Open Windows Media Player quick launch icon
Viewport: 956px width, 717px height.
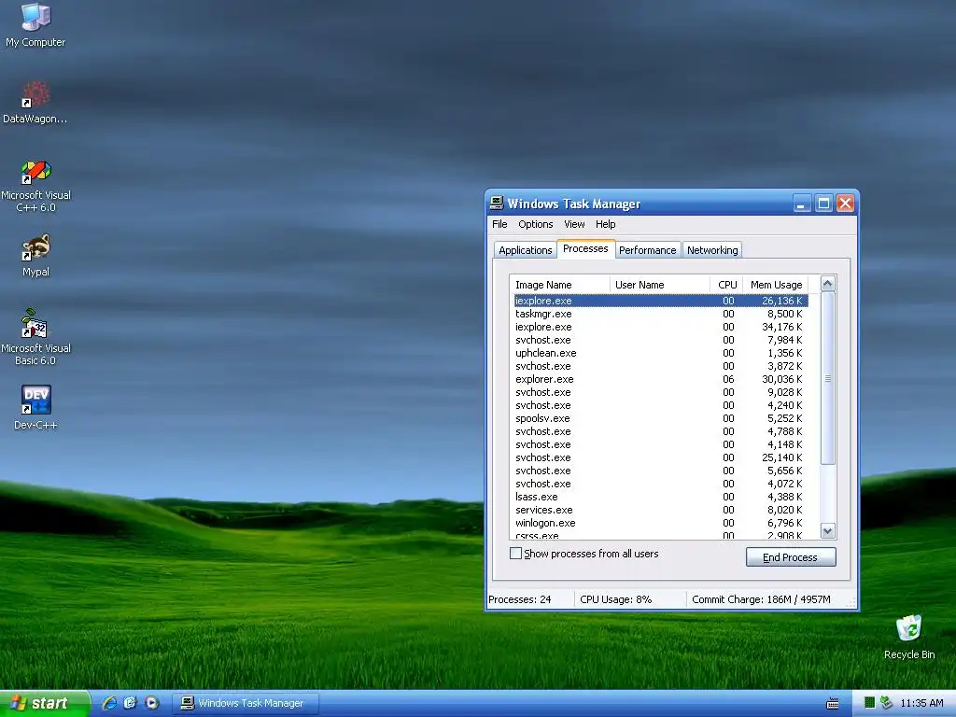152,703
